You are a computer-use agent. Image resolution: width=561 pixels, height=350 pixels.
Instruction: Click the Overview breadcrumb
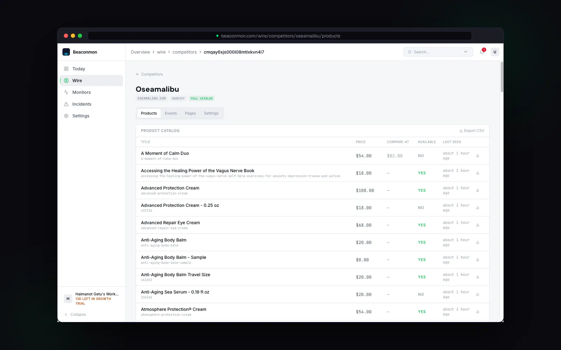pyautogui.click(x=140, y=52)
